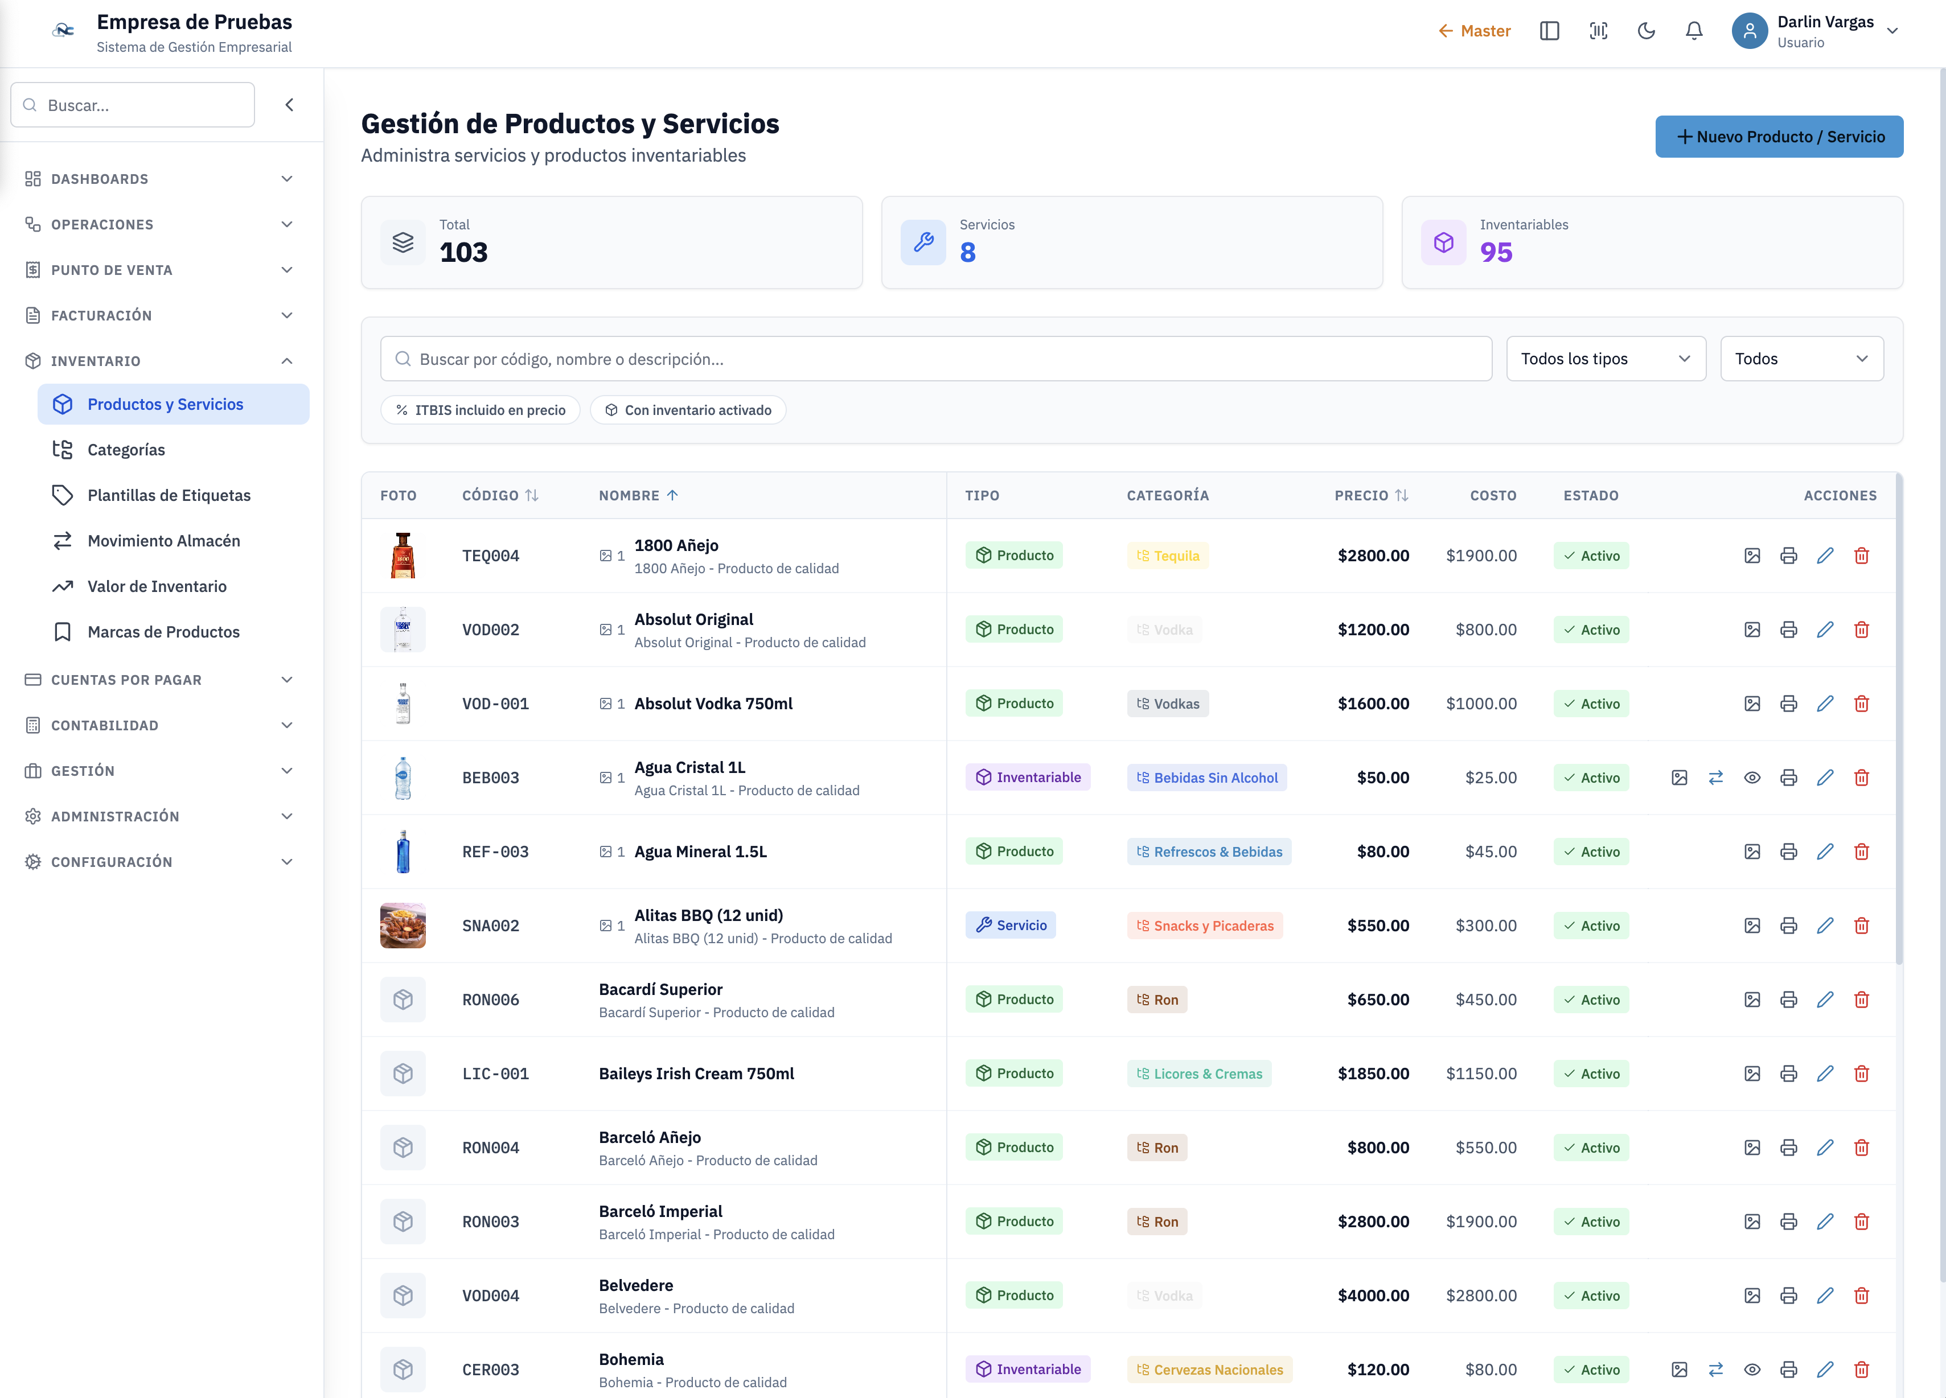
Task: Open stock transfer for Agua Cristal 1L
Action: 1715,778
